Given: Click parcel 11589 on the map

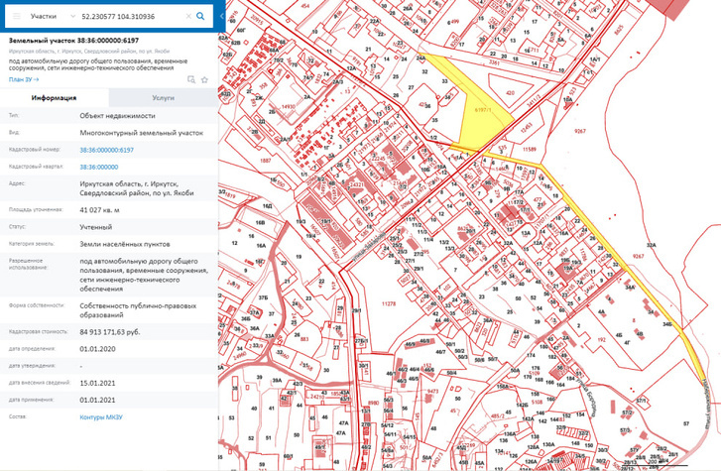Looking at the screenshot, I should point(531,149).
